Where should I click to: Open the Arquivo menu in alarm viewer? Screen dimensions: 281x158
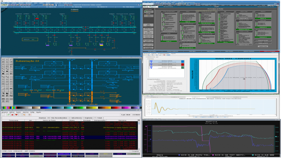5,112
